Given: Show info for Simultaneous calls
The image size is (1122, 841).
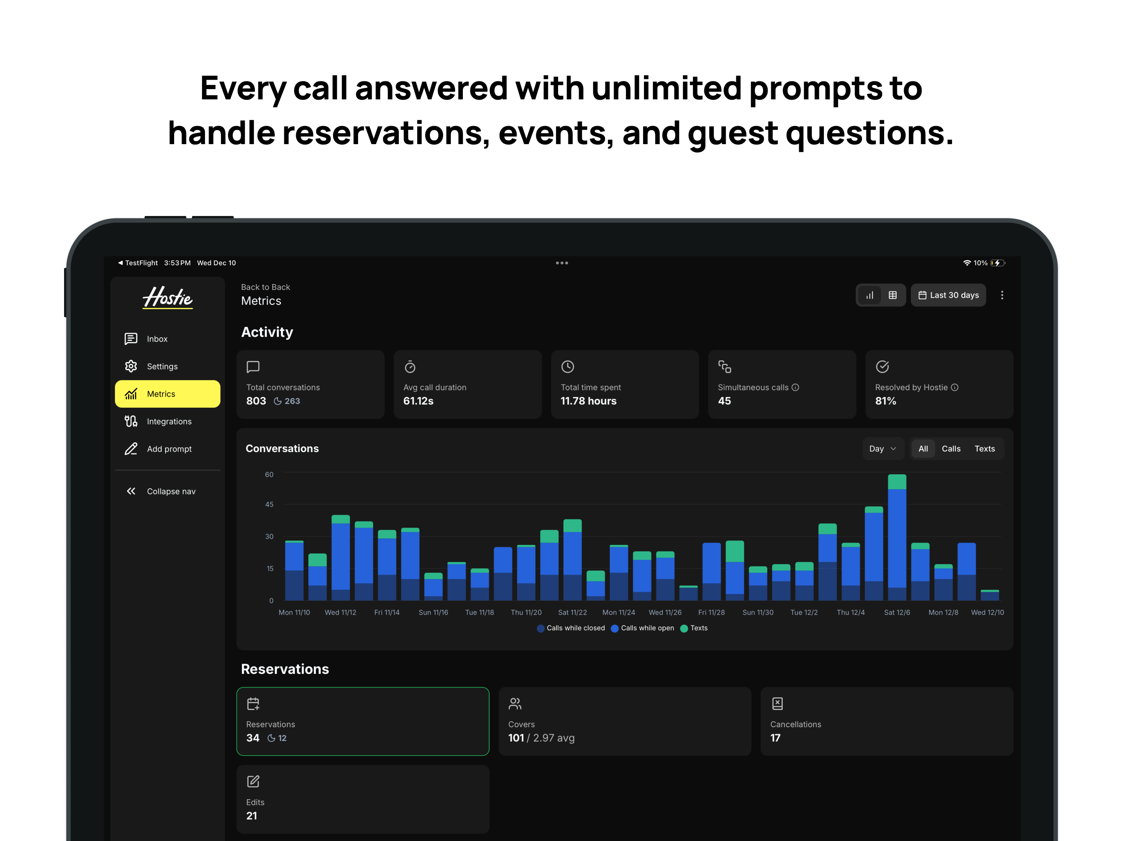Looking at the screenshot, I should [x=796, y=388].
